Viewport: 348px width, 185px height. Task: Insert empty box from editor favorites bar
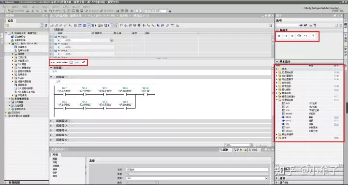pos(71,63)
